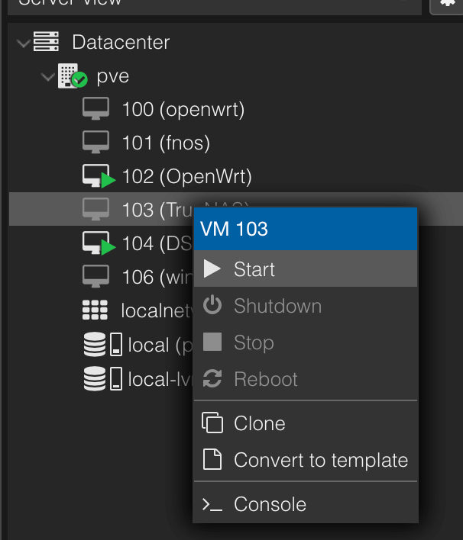Click the Stop menu entry
The image size is (463, 540).
pyautogui.click(x=253, y=342)
